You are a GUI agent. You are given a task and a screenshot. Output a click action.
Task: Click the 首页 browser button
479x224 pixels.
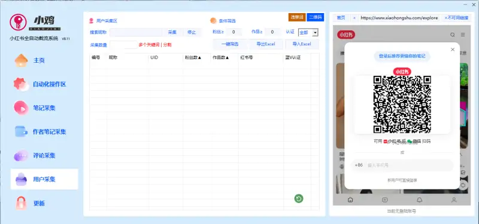tap(341, 18)
